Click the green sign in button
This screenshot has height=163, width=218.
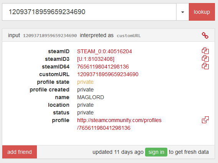coord(156,152)
